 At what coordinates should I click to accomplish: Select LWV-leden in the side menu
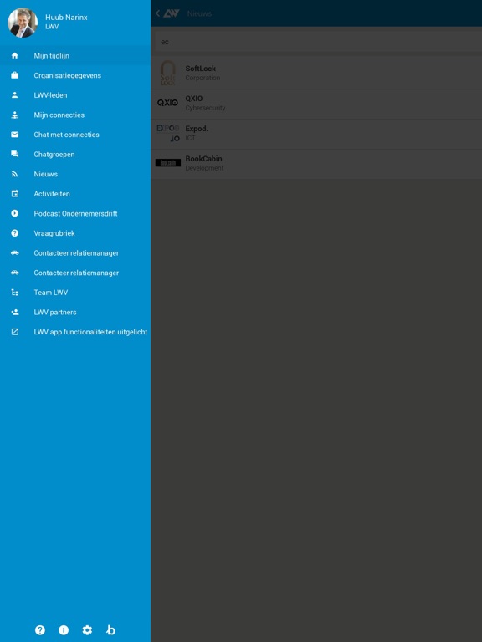[75, 95]
